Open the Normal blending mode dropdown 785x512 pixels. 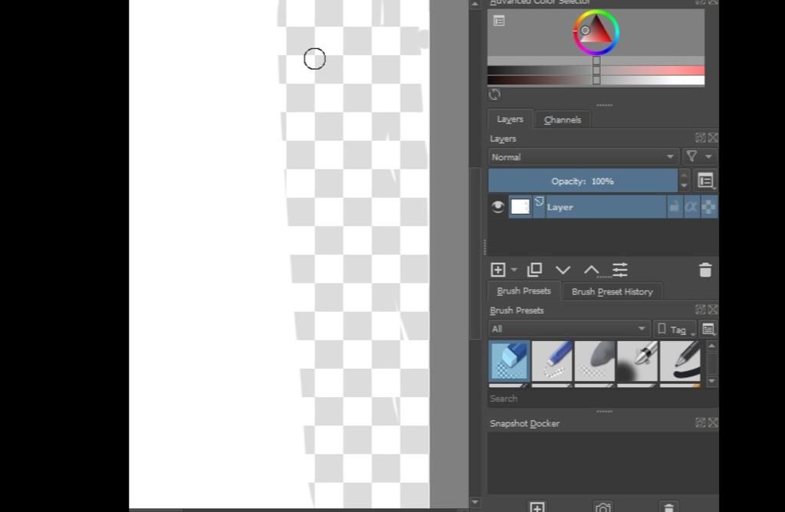click(x=583, y=157)
